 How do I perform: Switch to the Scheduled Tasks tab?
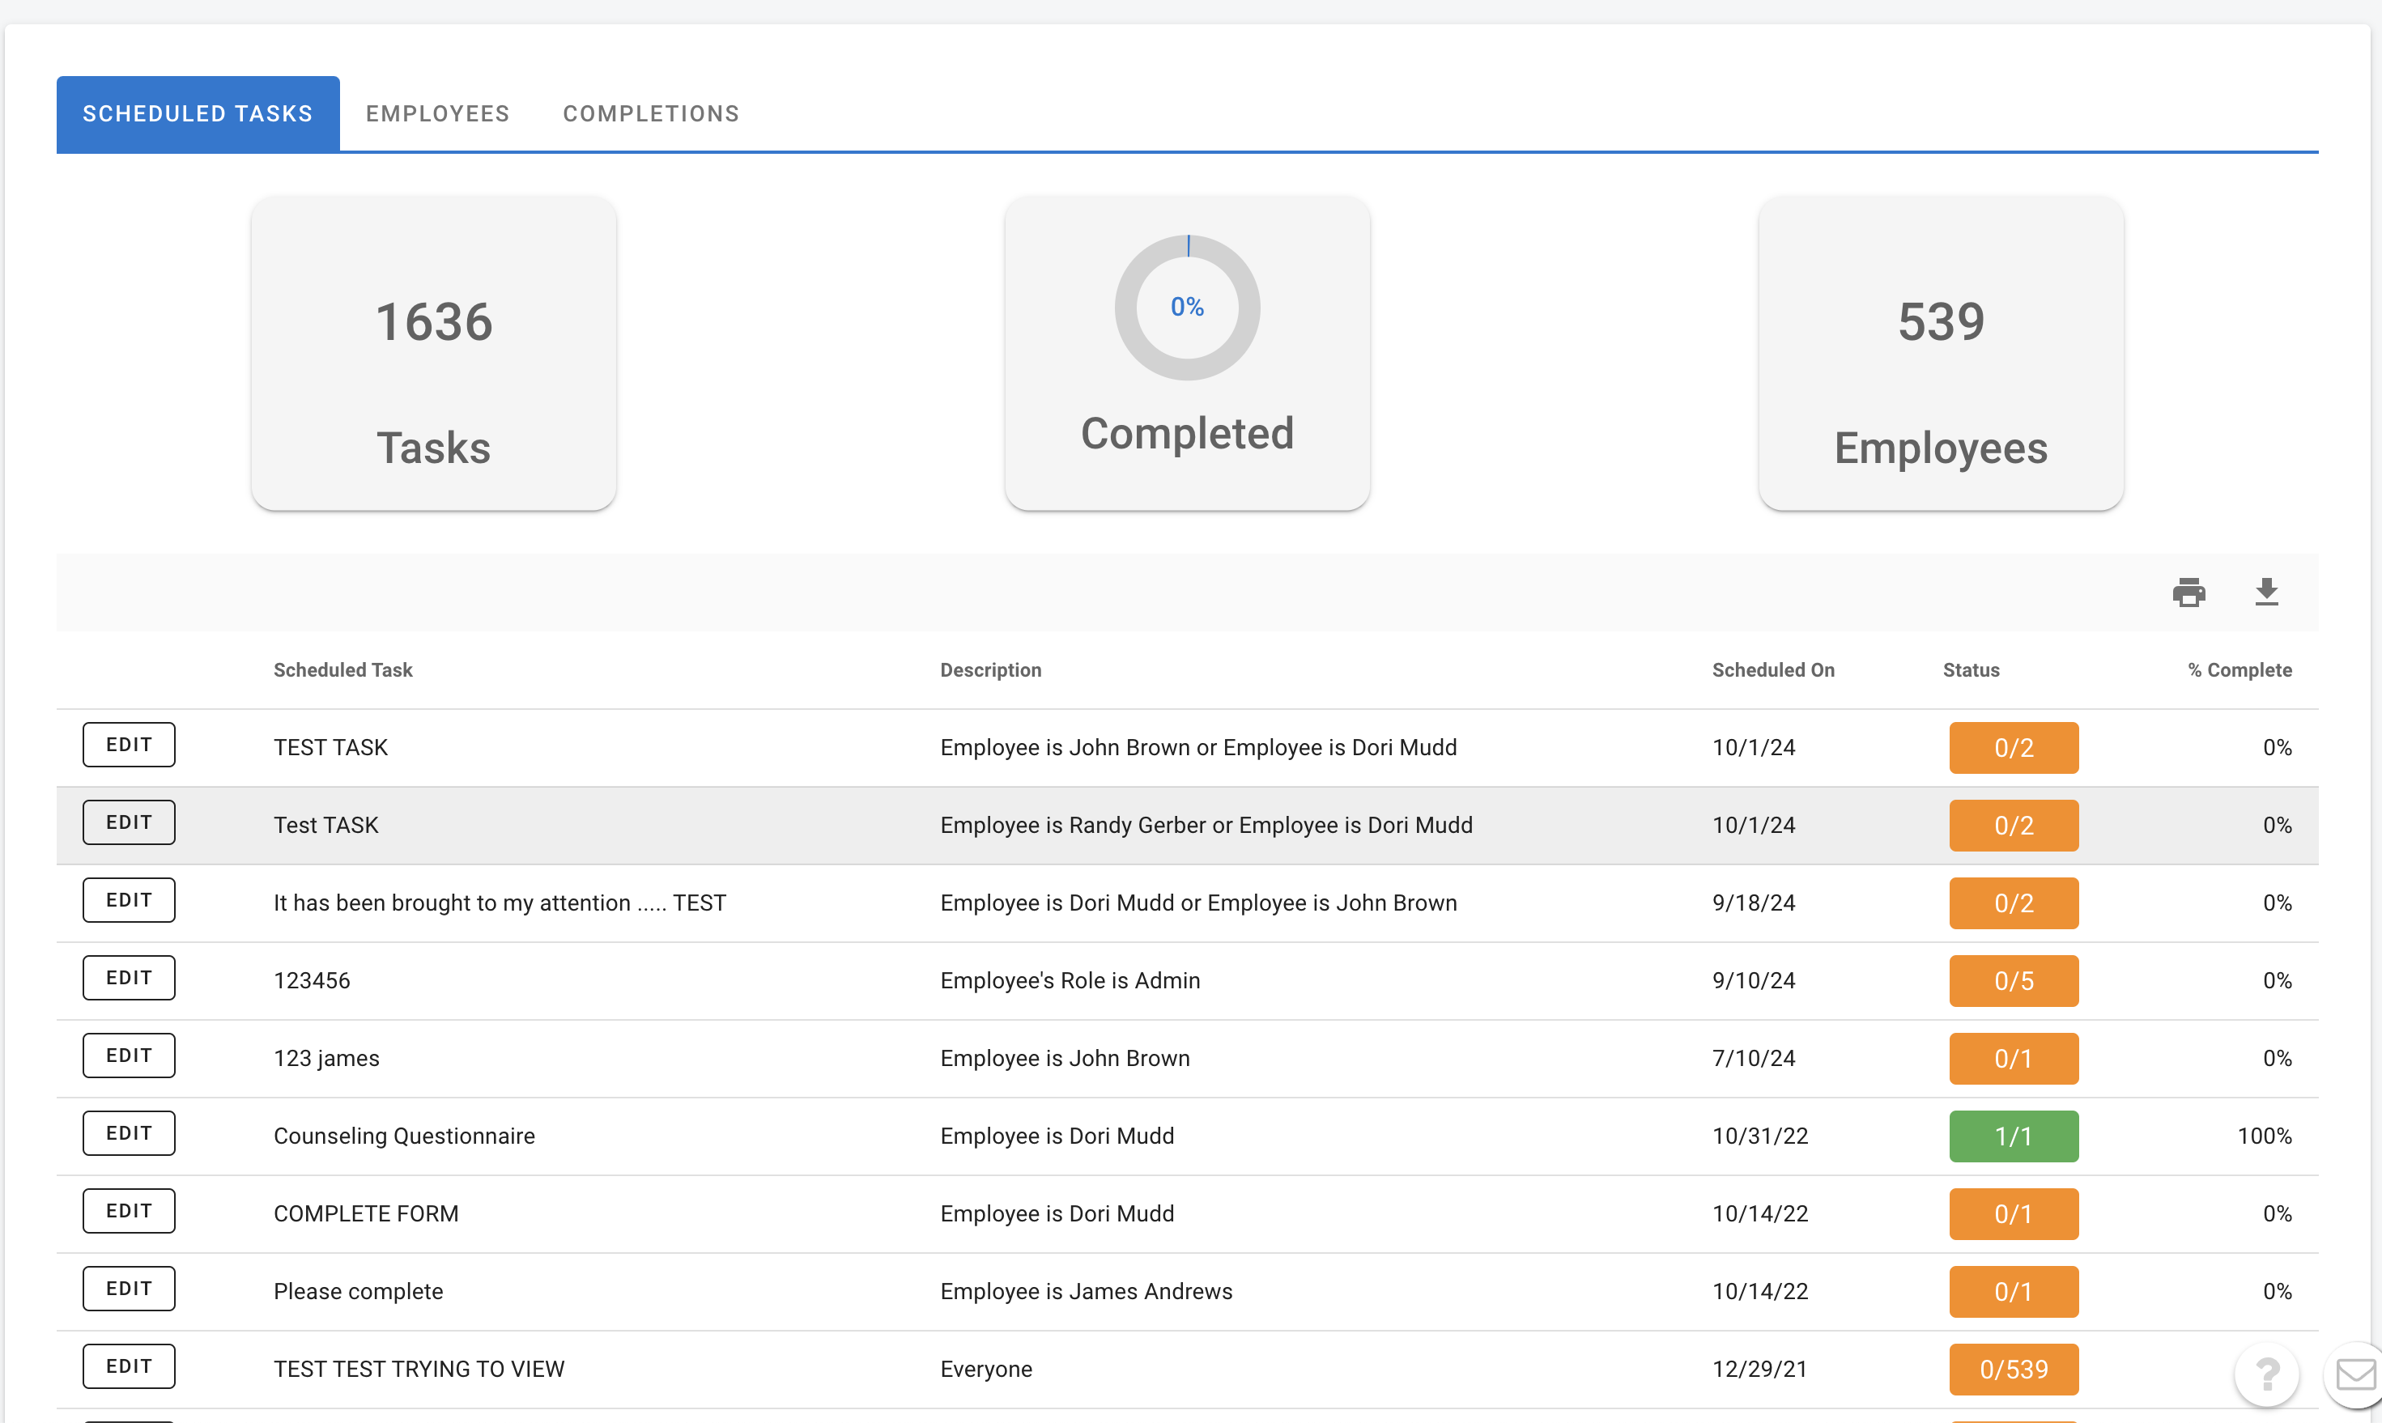tap(198, 114)
